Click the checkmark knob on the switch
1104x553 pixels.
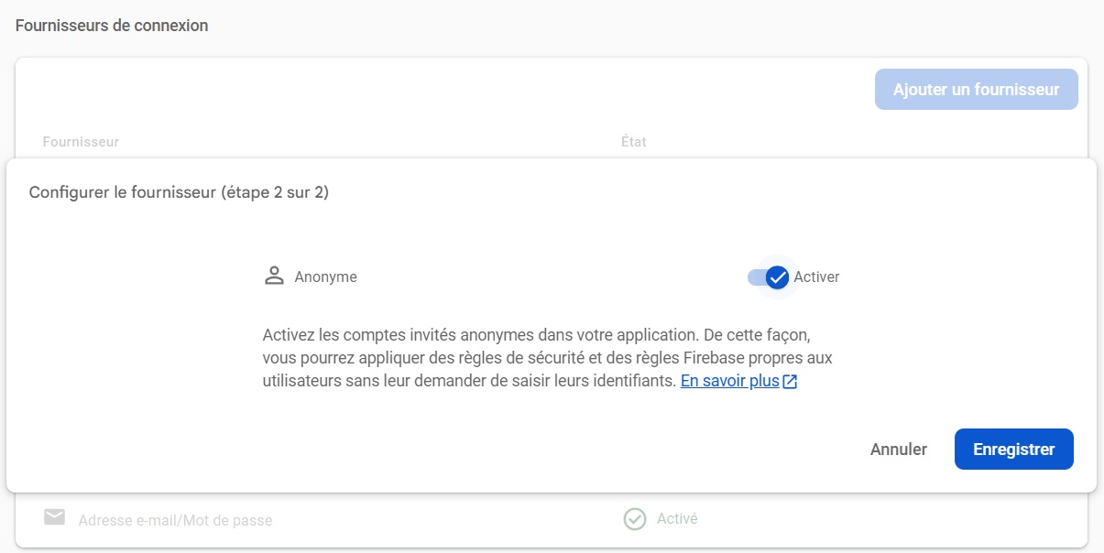(x=777, y=277)
